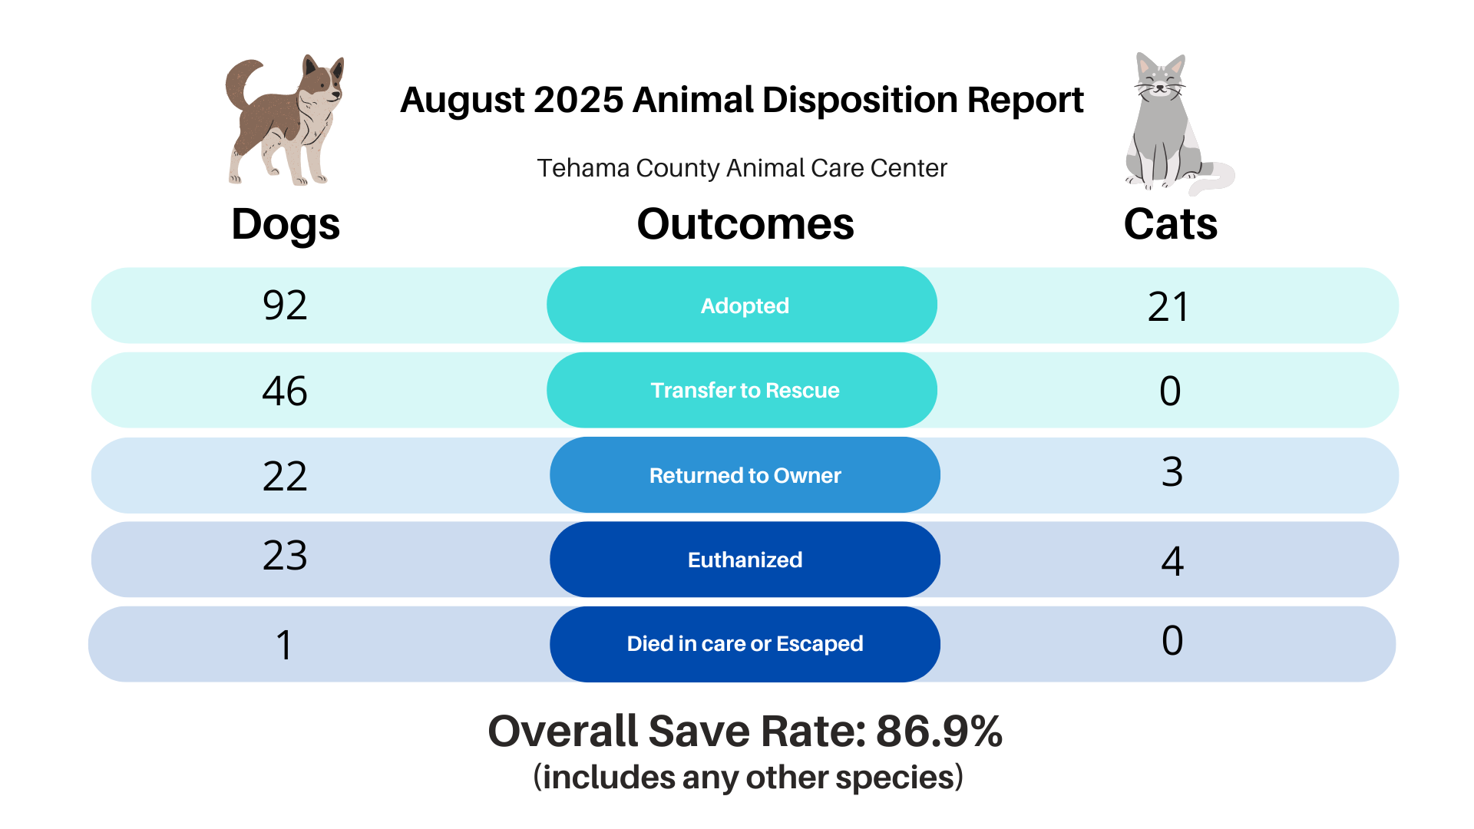This screenshot has width=1474, height=829.
Task: Click the Cats column heading
Action: pos(1170,224)
